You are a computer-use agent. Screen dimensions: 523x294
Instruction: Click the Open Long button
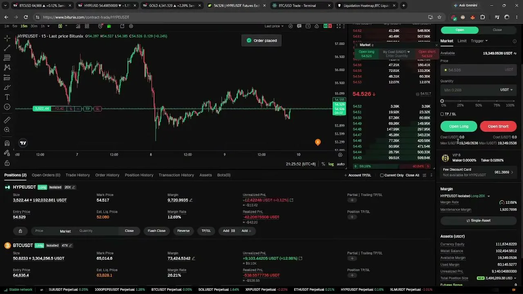coord(459,127)
